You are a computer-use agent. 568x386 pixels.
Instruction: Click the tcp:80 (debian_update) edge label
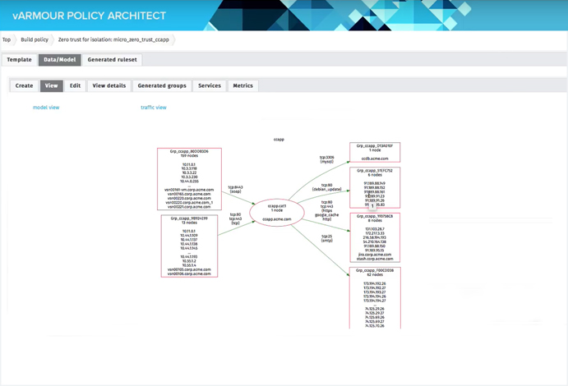click(327, 187)
